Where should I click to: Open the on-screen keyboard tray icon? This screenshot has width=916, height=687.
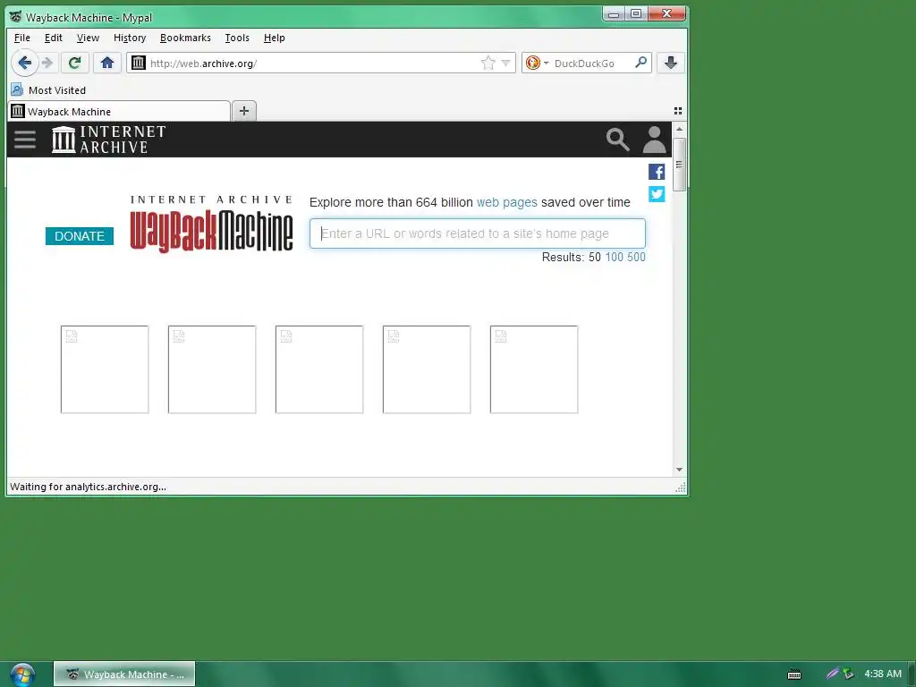(x=794, y=674)
